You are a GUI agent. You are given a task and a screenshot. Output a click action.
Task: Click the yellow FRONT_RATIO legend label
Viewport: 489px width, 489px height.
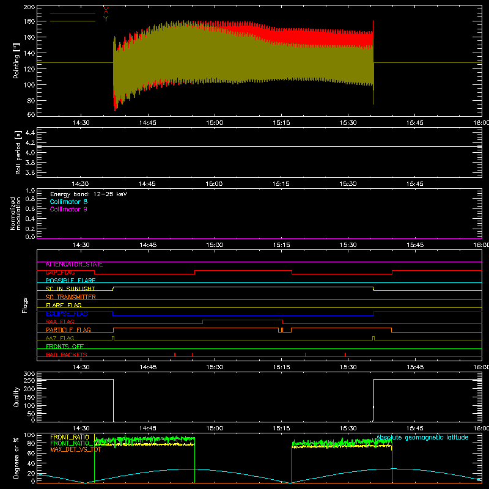click(70, 437)
